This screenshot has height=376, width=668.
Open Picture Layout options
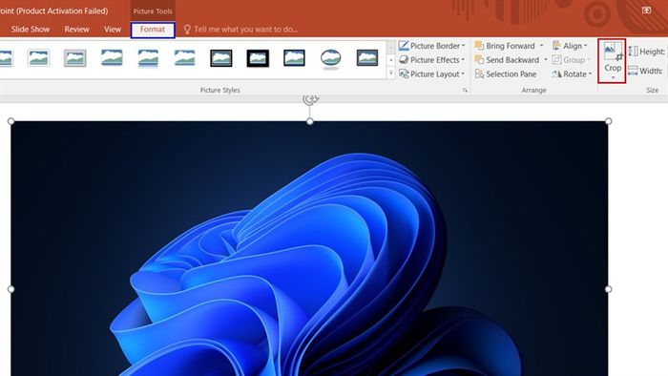pyautogui.click(x=431, y=74)
